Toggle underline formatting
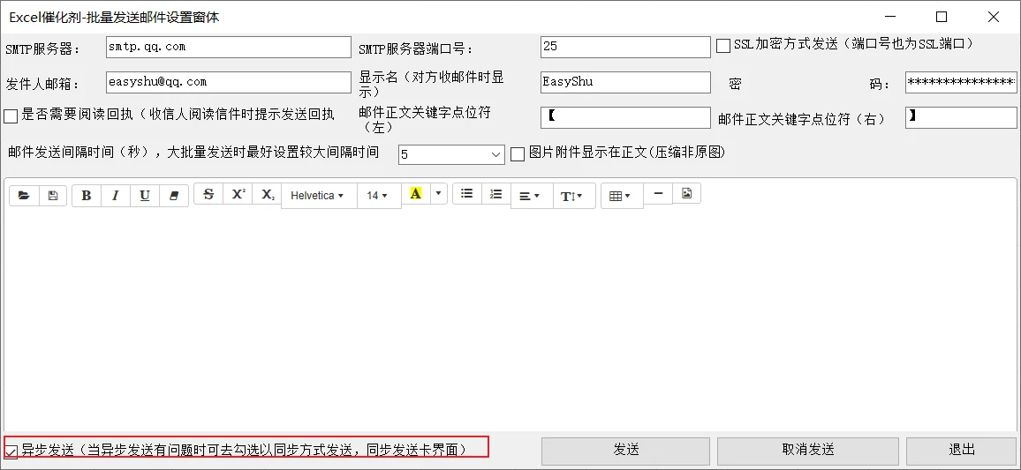The width and height of the screenshot is (1021, 470). 145,196
